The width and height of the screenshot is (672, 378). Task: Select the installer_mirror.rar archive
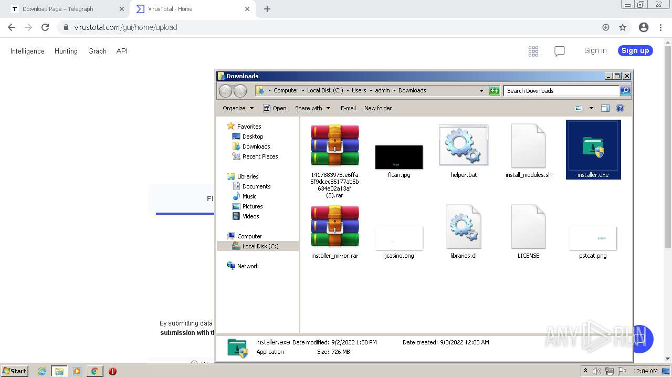tap(334, 232)
